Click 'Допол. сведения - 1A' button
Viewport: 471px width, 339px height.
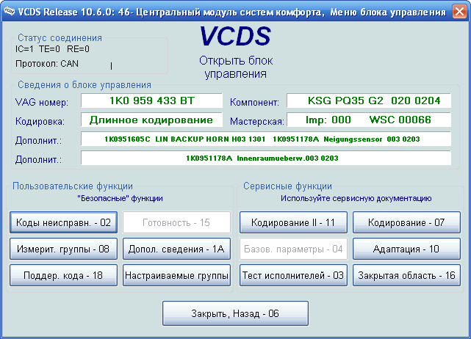(176, 249)
